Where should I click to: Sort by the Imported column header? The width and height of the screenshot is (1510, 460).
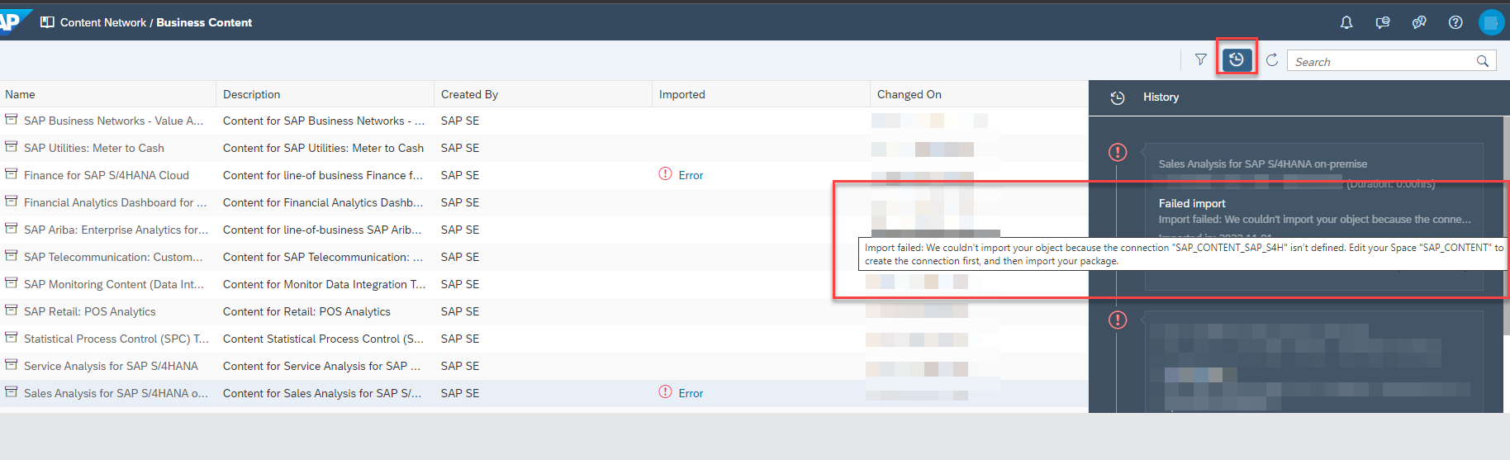(x=761, y=94)
